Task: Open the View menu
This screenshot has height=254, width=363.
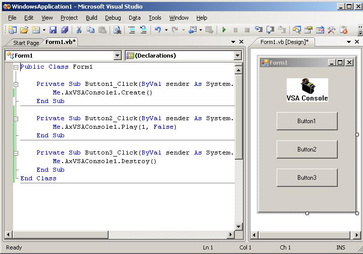Action: click(47, 18)
